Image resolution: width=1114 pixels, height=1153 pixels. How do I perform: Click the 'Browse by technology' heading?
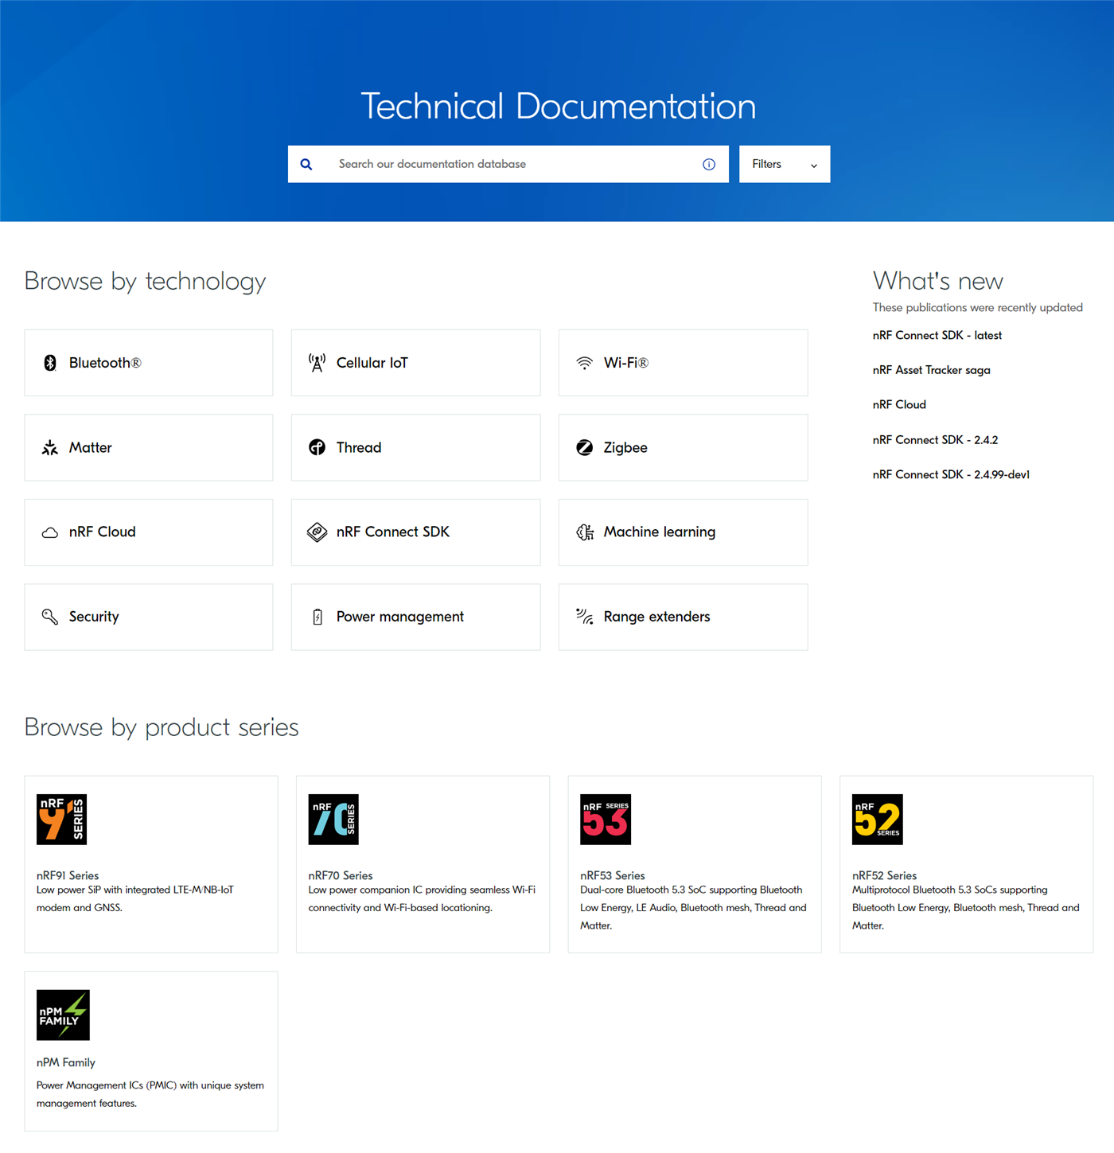click(x=145, y=282)
